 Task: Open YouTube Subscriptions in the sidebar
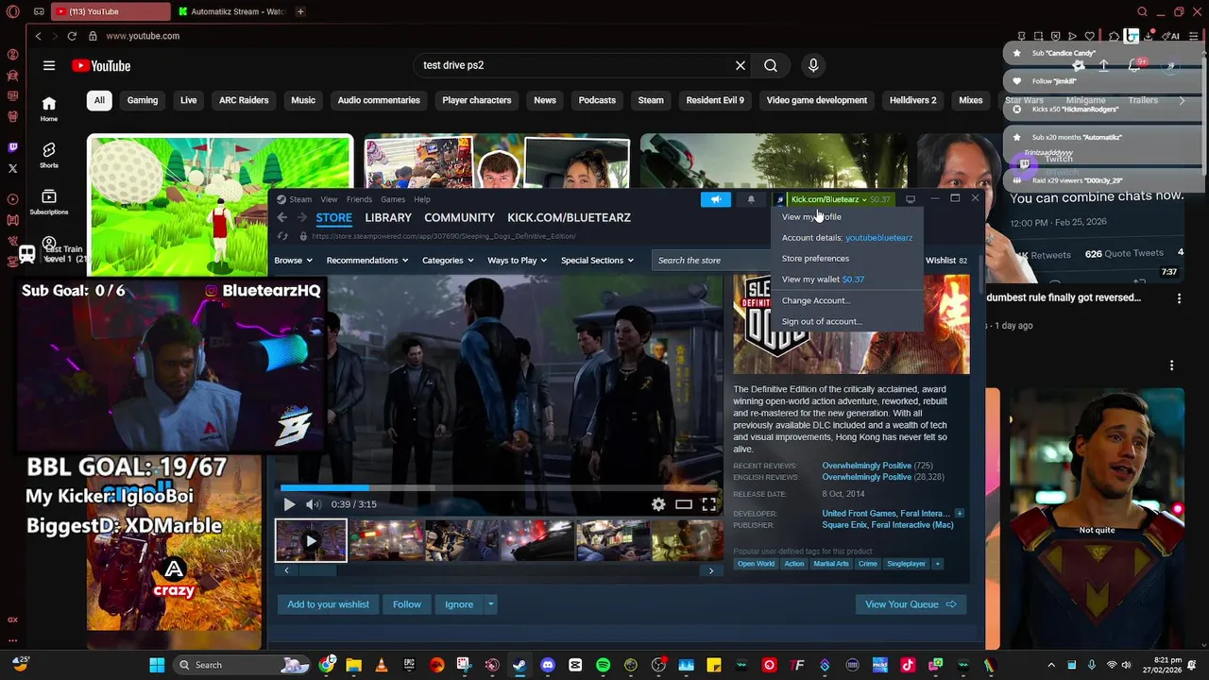pos(49,201)
